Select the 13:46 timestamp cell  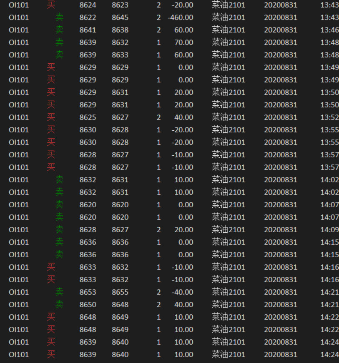tap(329, 30)
